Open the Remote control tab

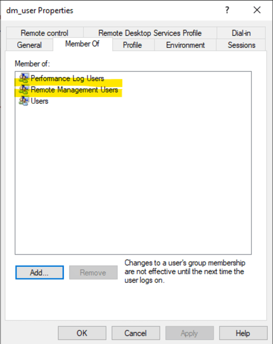[x=45, y=33]
